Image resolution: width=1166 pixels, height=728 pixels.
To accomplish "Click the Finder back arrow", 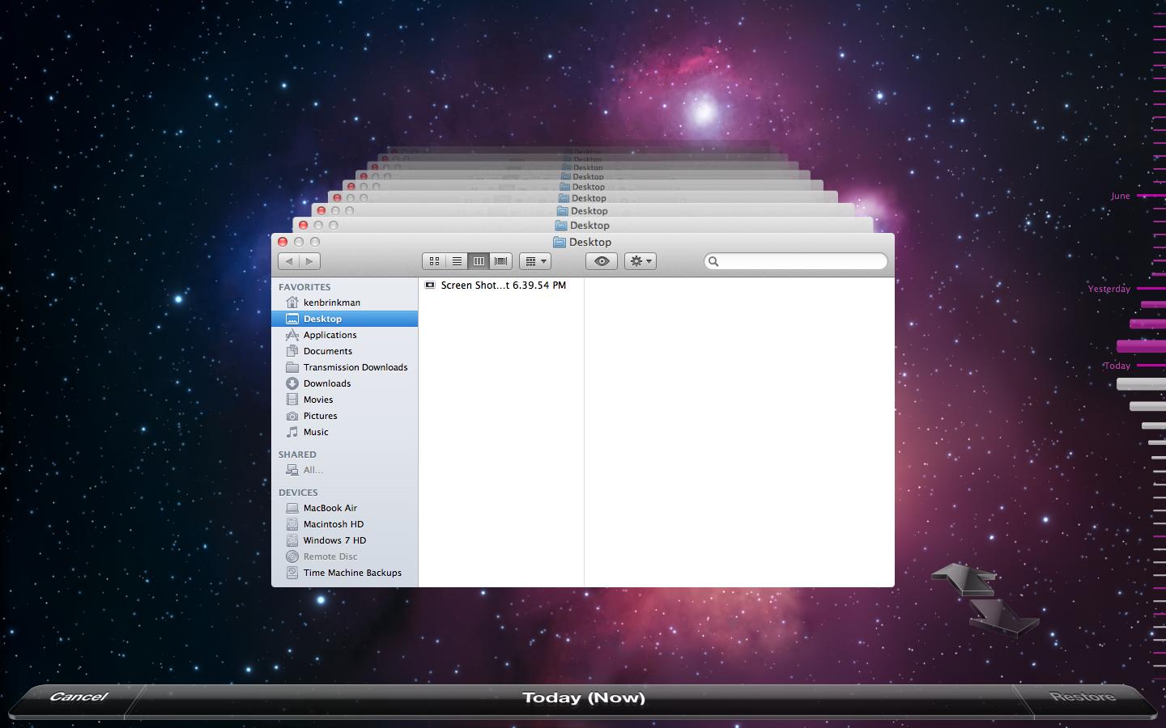I will point(289,261).
